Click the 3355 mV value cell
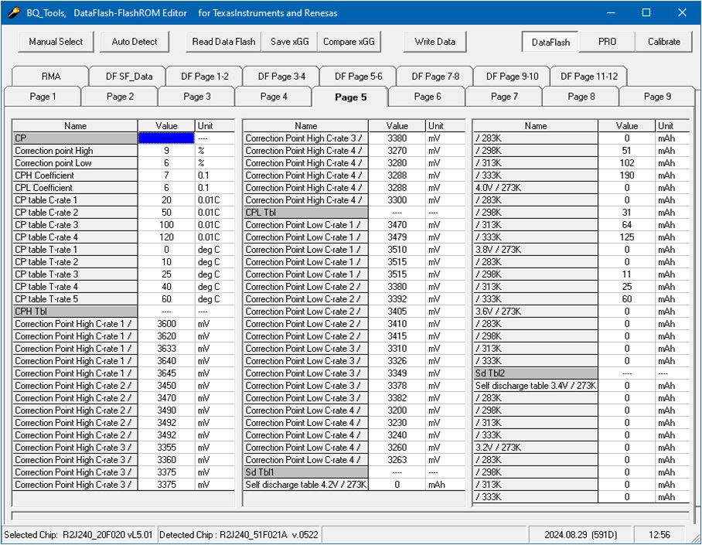Viewport: 702px width, 545px height. (166, 448)
